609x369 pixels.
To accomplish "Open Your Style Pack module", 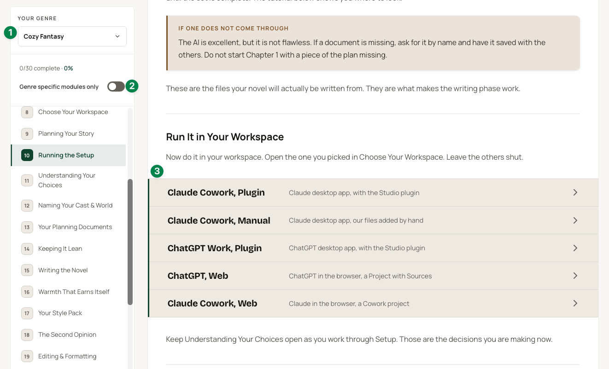I will 68,313.
